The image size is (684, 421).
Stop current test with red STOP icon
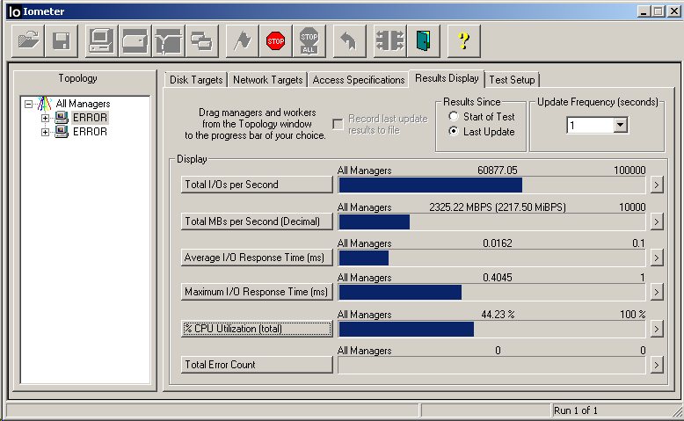[276, 41]
